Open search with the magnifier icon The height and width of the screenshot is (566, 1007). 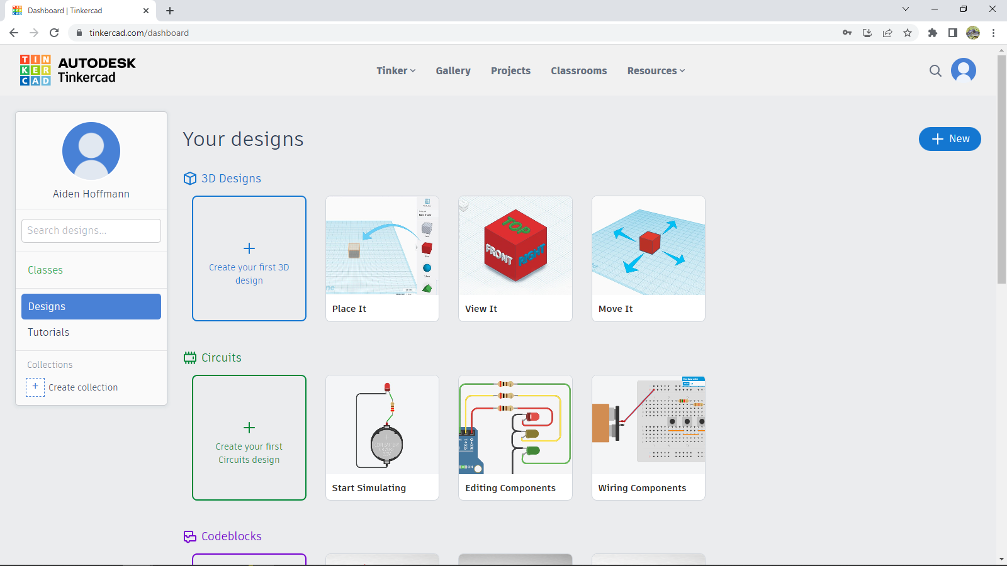(x=936, y=70)
